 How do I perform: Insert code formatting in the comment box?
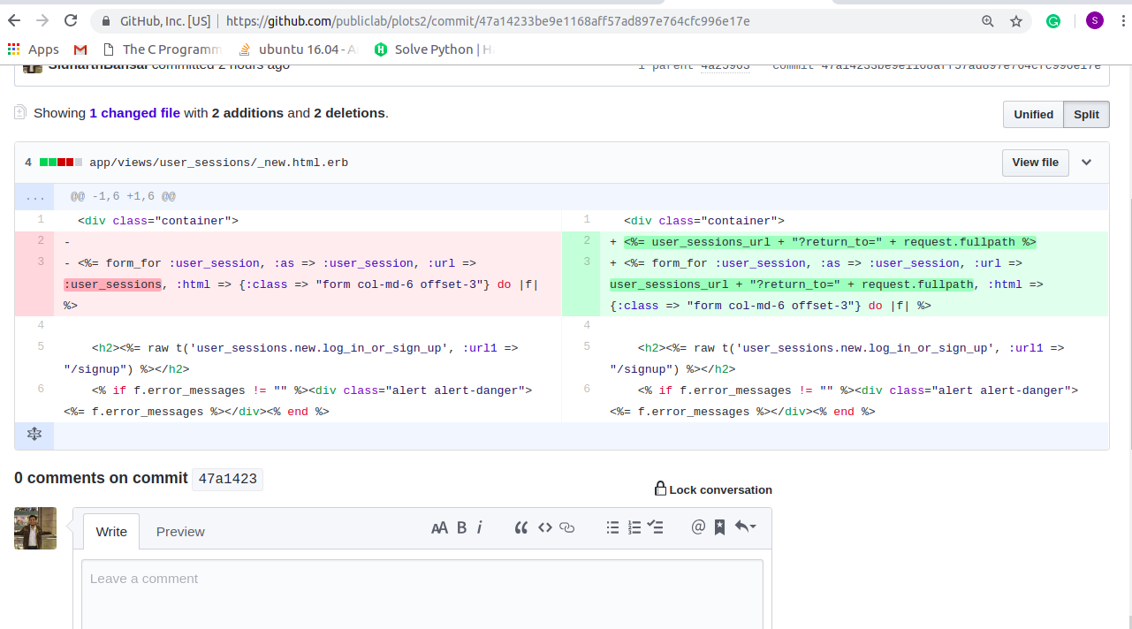pos(545,527)
